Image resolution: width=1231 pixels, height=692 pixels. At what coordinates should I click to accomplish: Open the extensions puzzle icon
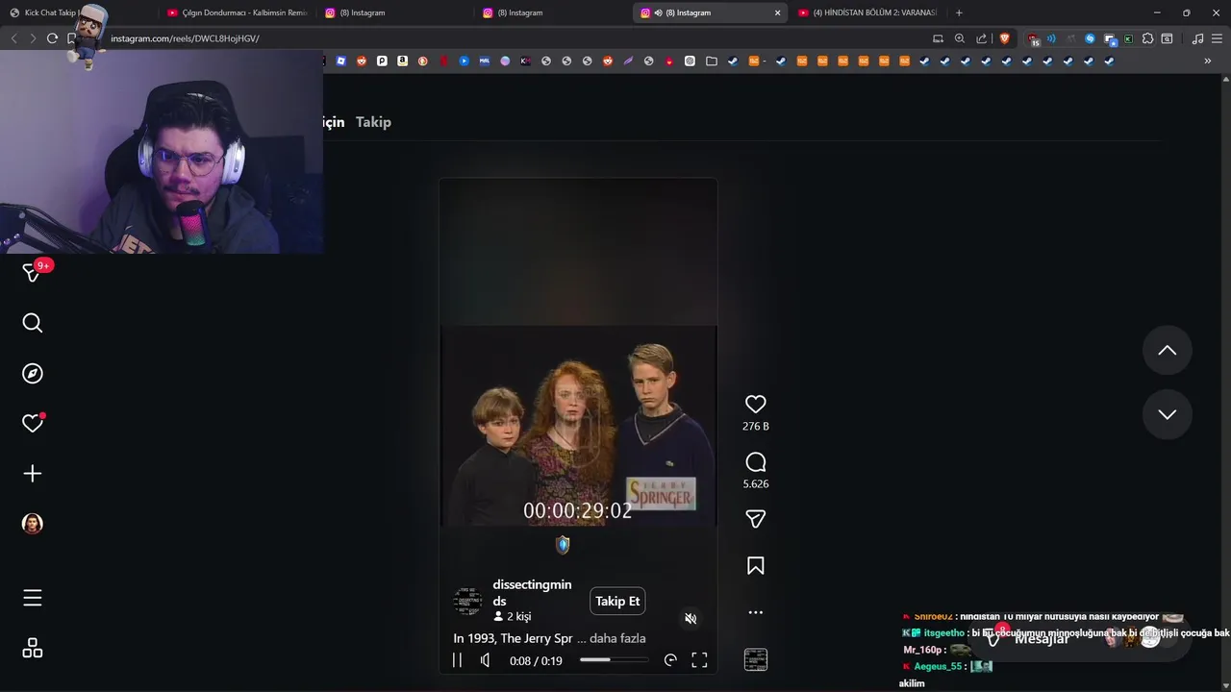coord(1147,38)
